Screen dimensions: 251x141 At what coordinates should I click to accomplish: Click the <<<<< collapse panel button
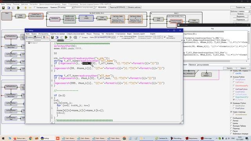pyautogui.click(x=38, y=40)
